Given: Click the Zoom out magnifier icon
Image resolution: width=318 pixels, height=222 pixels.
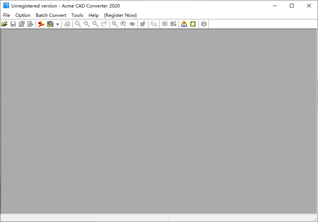Looking at the screenshot, I should [78, 24].
